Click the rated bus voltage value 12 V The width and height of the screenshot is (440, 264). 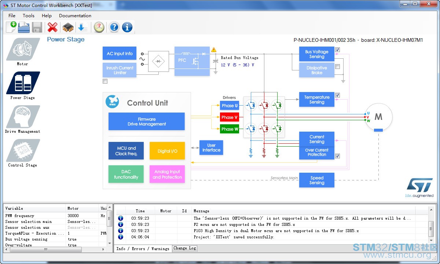[237, 65]
